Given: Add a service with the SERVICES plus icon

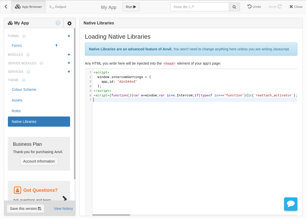Looking at the screenshot, I should point(69,71).
